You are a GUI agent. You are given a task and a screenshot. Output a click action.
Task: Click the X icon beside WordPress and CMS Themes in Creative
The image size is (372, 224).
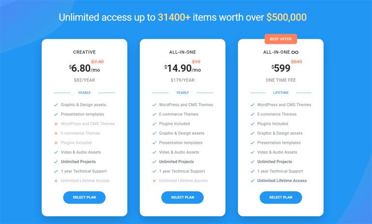(56, 124)
